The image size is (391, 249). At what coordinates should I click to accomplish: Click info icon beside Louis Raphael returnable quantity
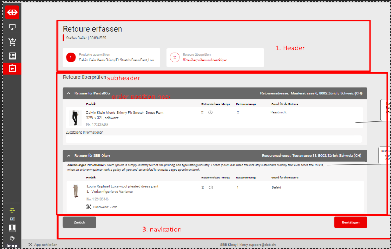tap(210, 188)
